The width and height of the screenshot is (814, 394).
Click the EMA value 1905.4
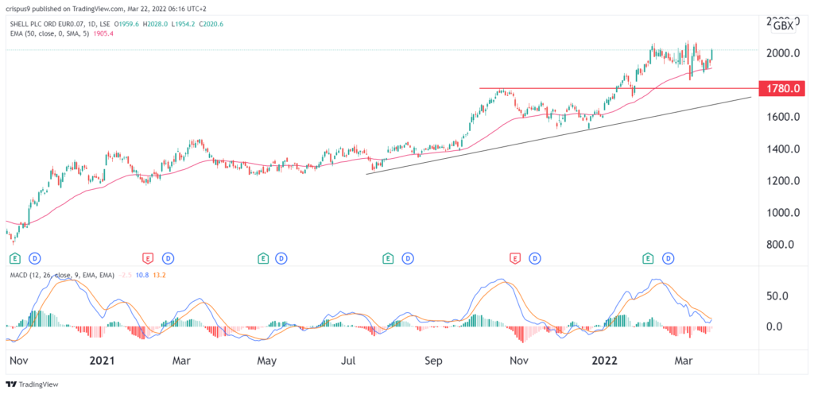103,33
